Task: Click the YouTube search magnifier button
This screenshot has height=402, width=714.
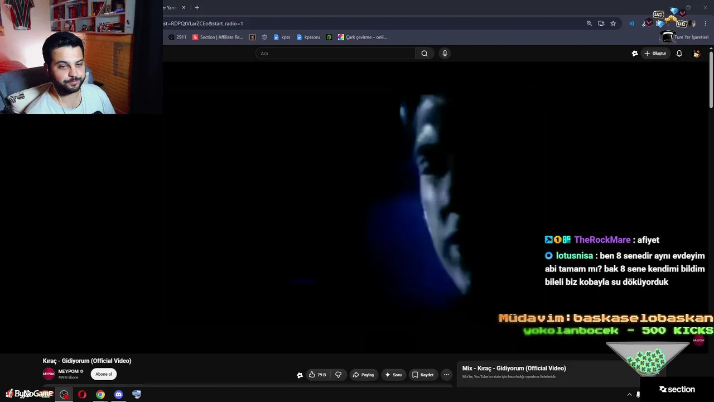Action: [x=424, y=54]
